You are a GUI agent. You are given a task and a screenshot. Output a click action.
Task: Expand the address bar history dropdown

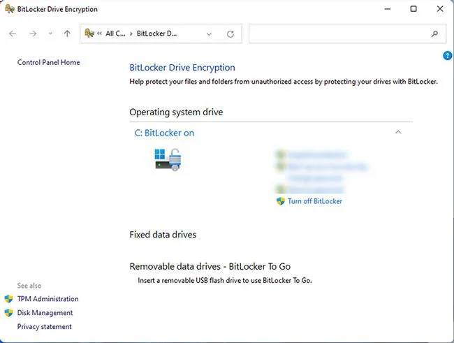pos(209,34)
